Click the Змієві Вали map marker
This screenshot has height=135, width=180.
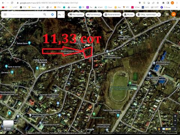pos(29,43)
